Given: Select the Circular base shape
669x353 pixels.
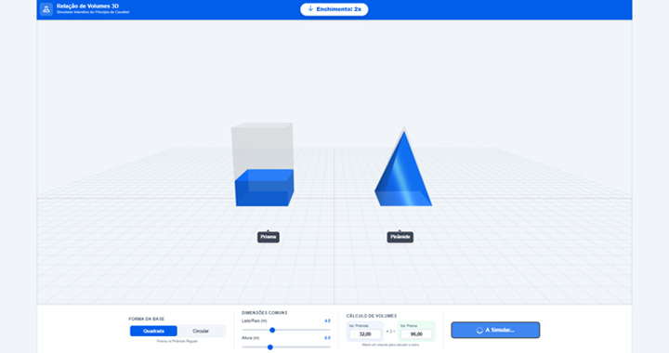Looking at the screenshot, I should 201,332.
